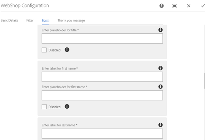Open the help question mark icon
The width and height of the screenshot is (205, 140).
161,6
